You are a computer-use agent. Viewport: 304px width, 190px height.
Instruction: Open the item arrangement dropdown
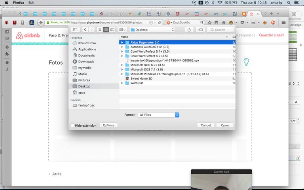[x=122, y=30]
